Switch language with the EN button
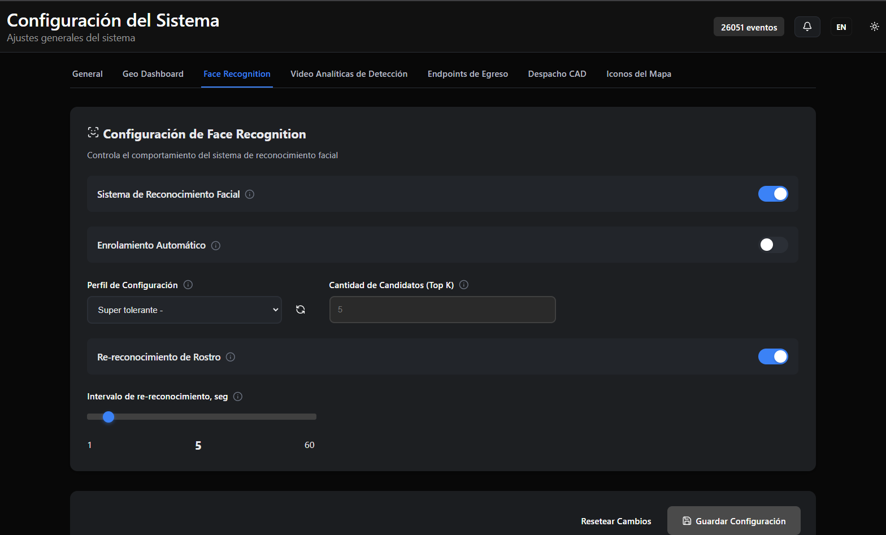 click(841, 27)
